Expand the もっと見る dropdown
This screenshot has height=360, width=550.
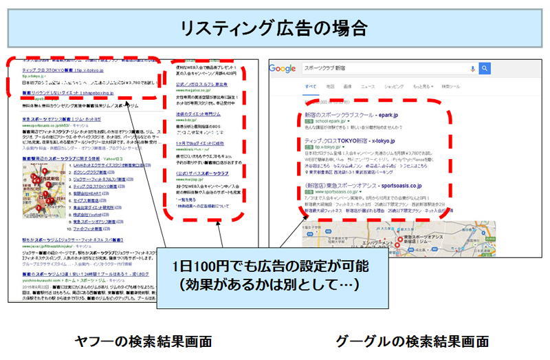pos(423,87)
